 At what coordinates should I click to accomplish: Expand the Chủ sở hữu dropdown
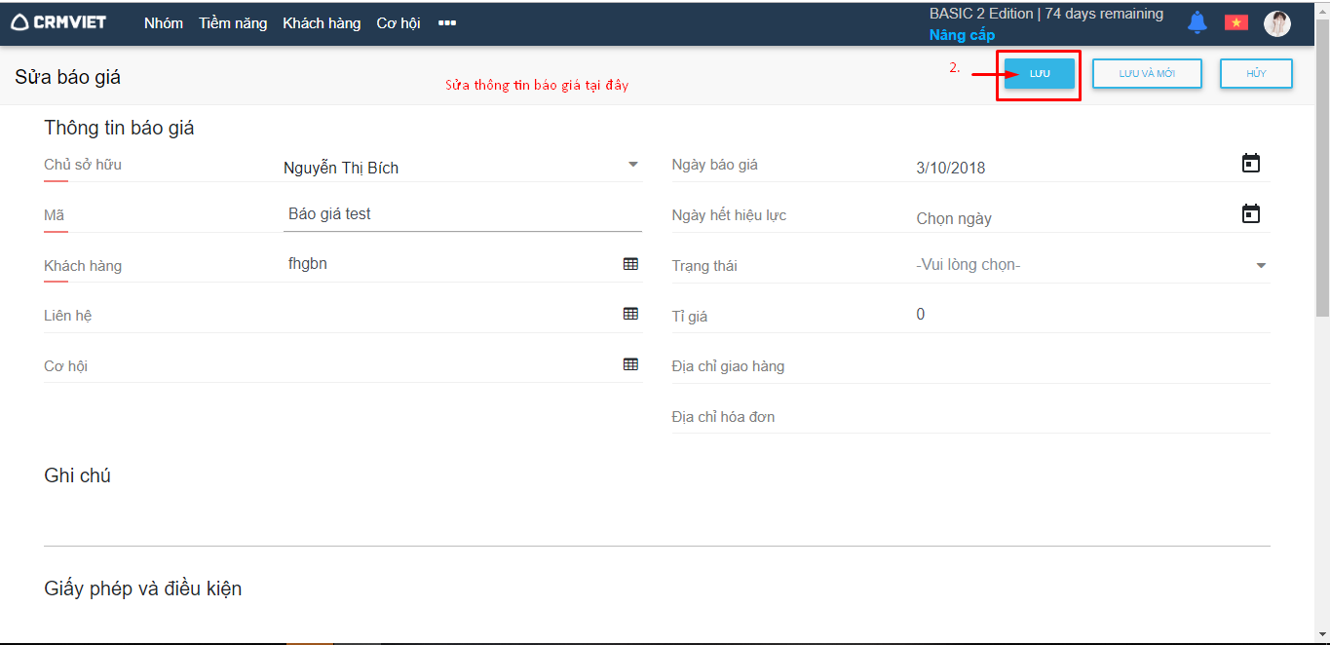(632, 165)
